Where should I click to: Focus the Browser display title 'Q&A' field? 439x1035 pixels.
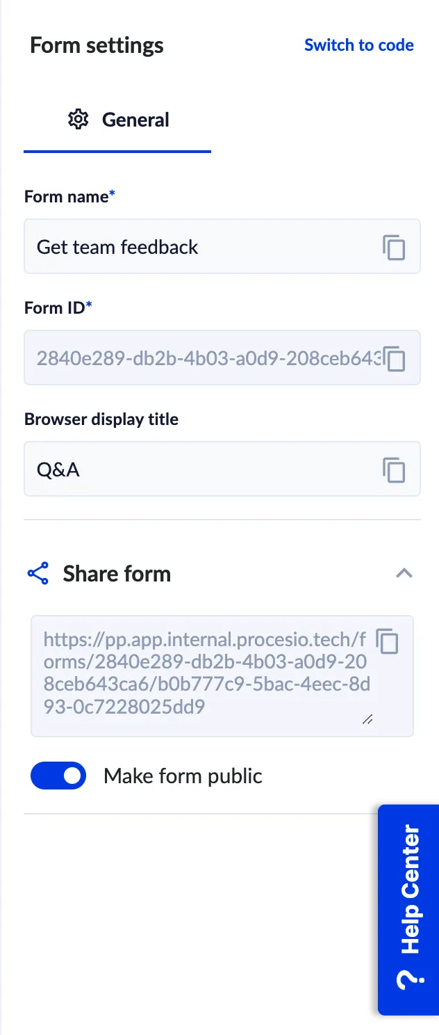pos(201,470)
